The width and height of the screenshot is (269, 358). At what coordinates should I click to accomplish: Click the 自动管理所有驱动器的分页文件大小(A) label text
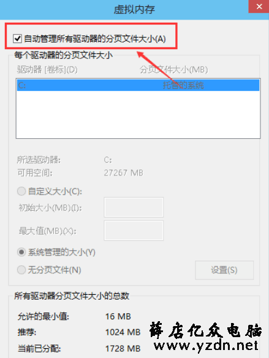click(95, 39)
